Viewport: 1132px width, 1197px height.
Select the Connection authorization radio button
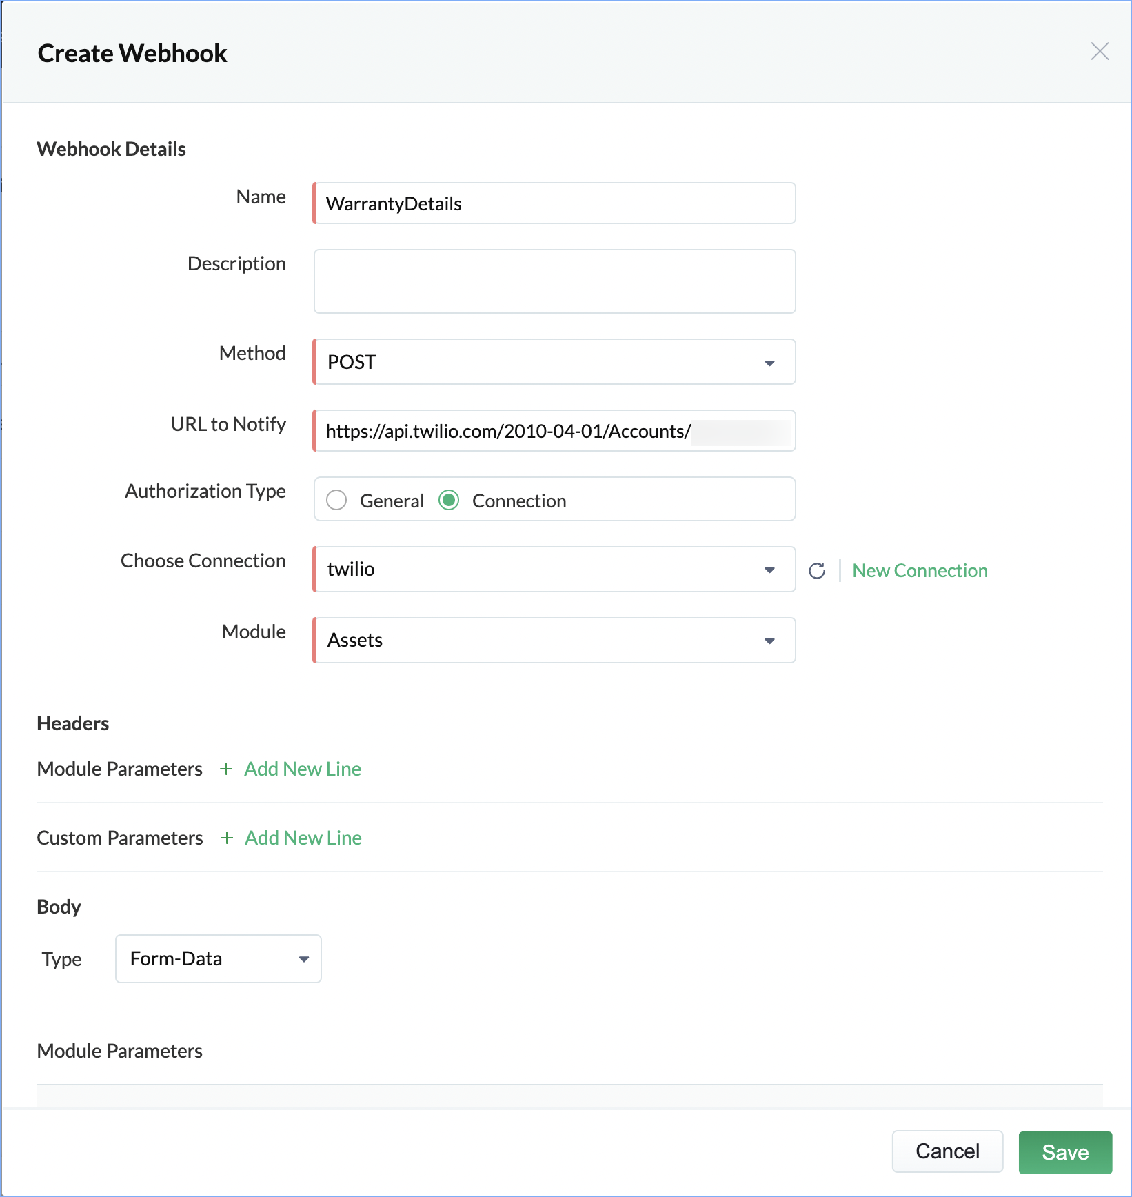449,500
